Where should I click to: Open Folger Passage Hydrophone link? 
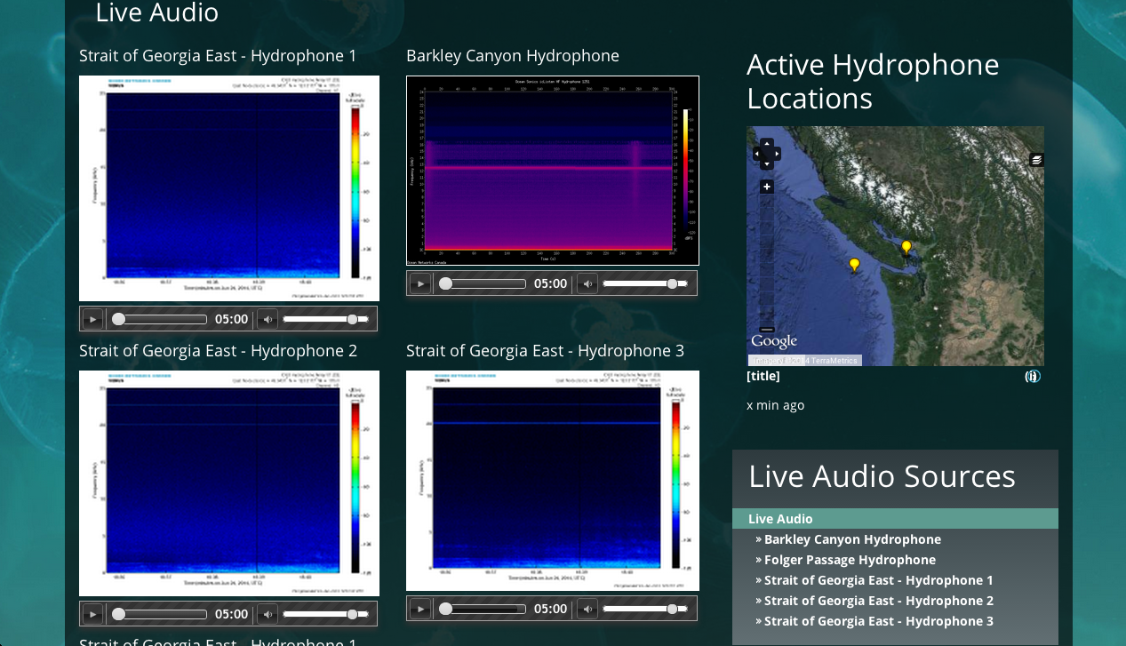tap(850, 560)
